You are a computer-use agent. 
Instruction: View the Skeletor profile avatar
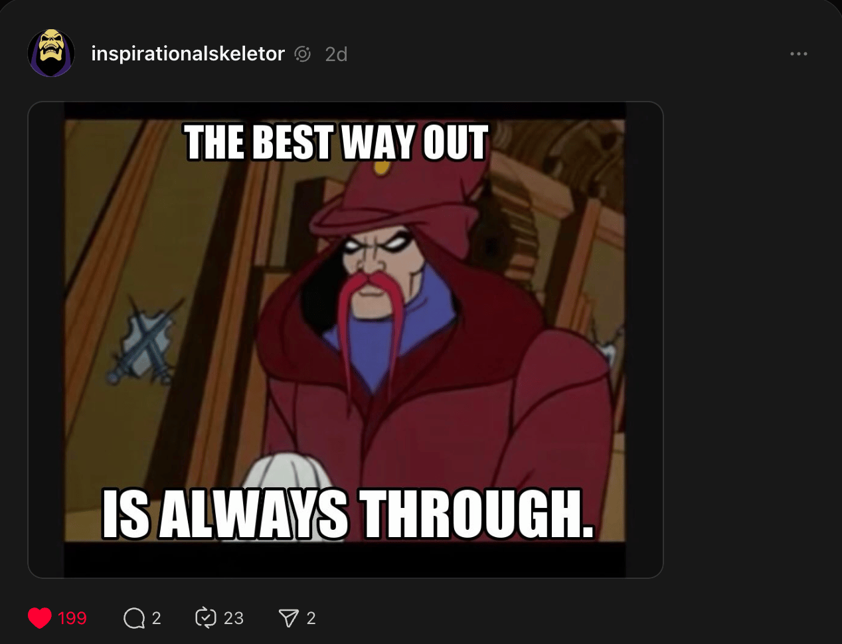pyautogui.click(x=51, y=53)
